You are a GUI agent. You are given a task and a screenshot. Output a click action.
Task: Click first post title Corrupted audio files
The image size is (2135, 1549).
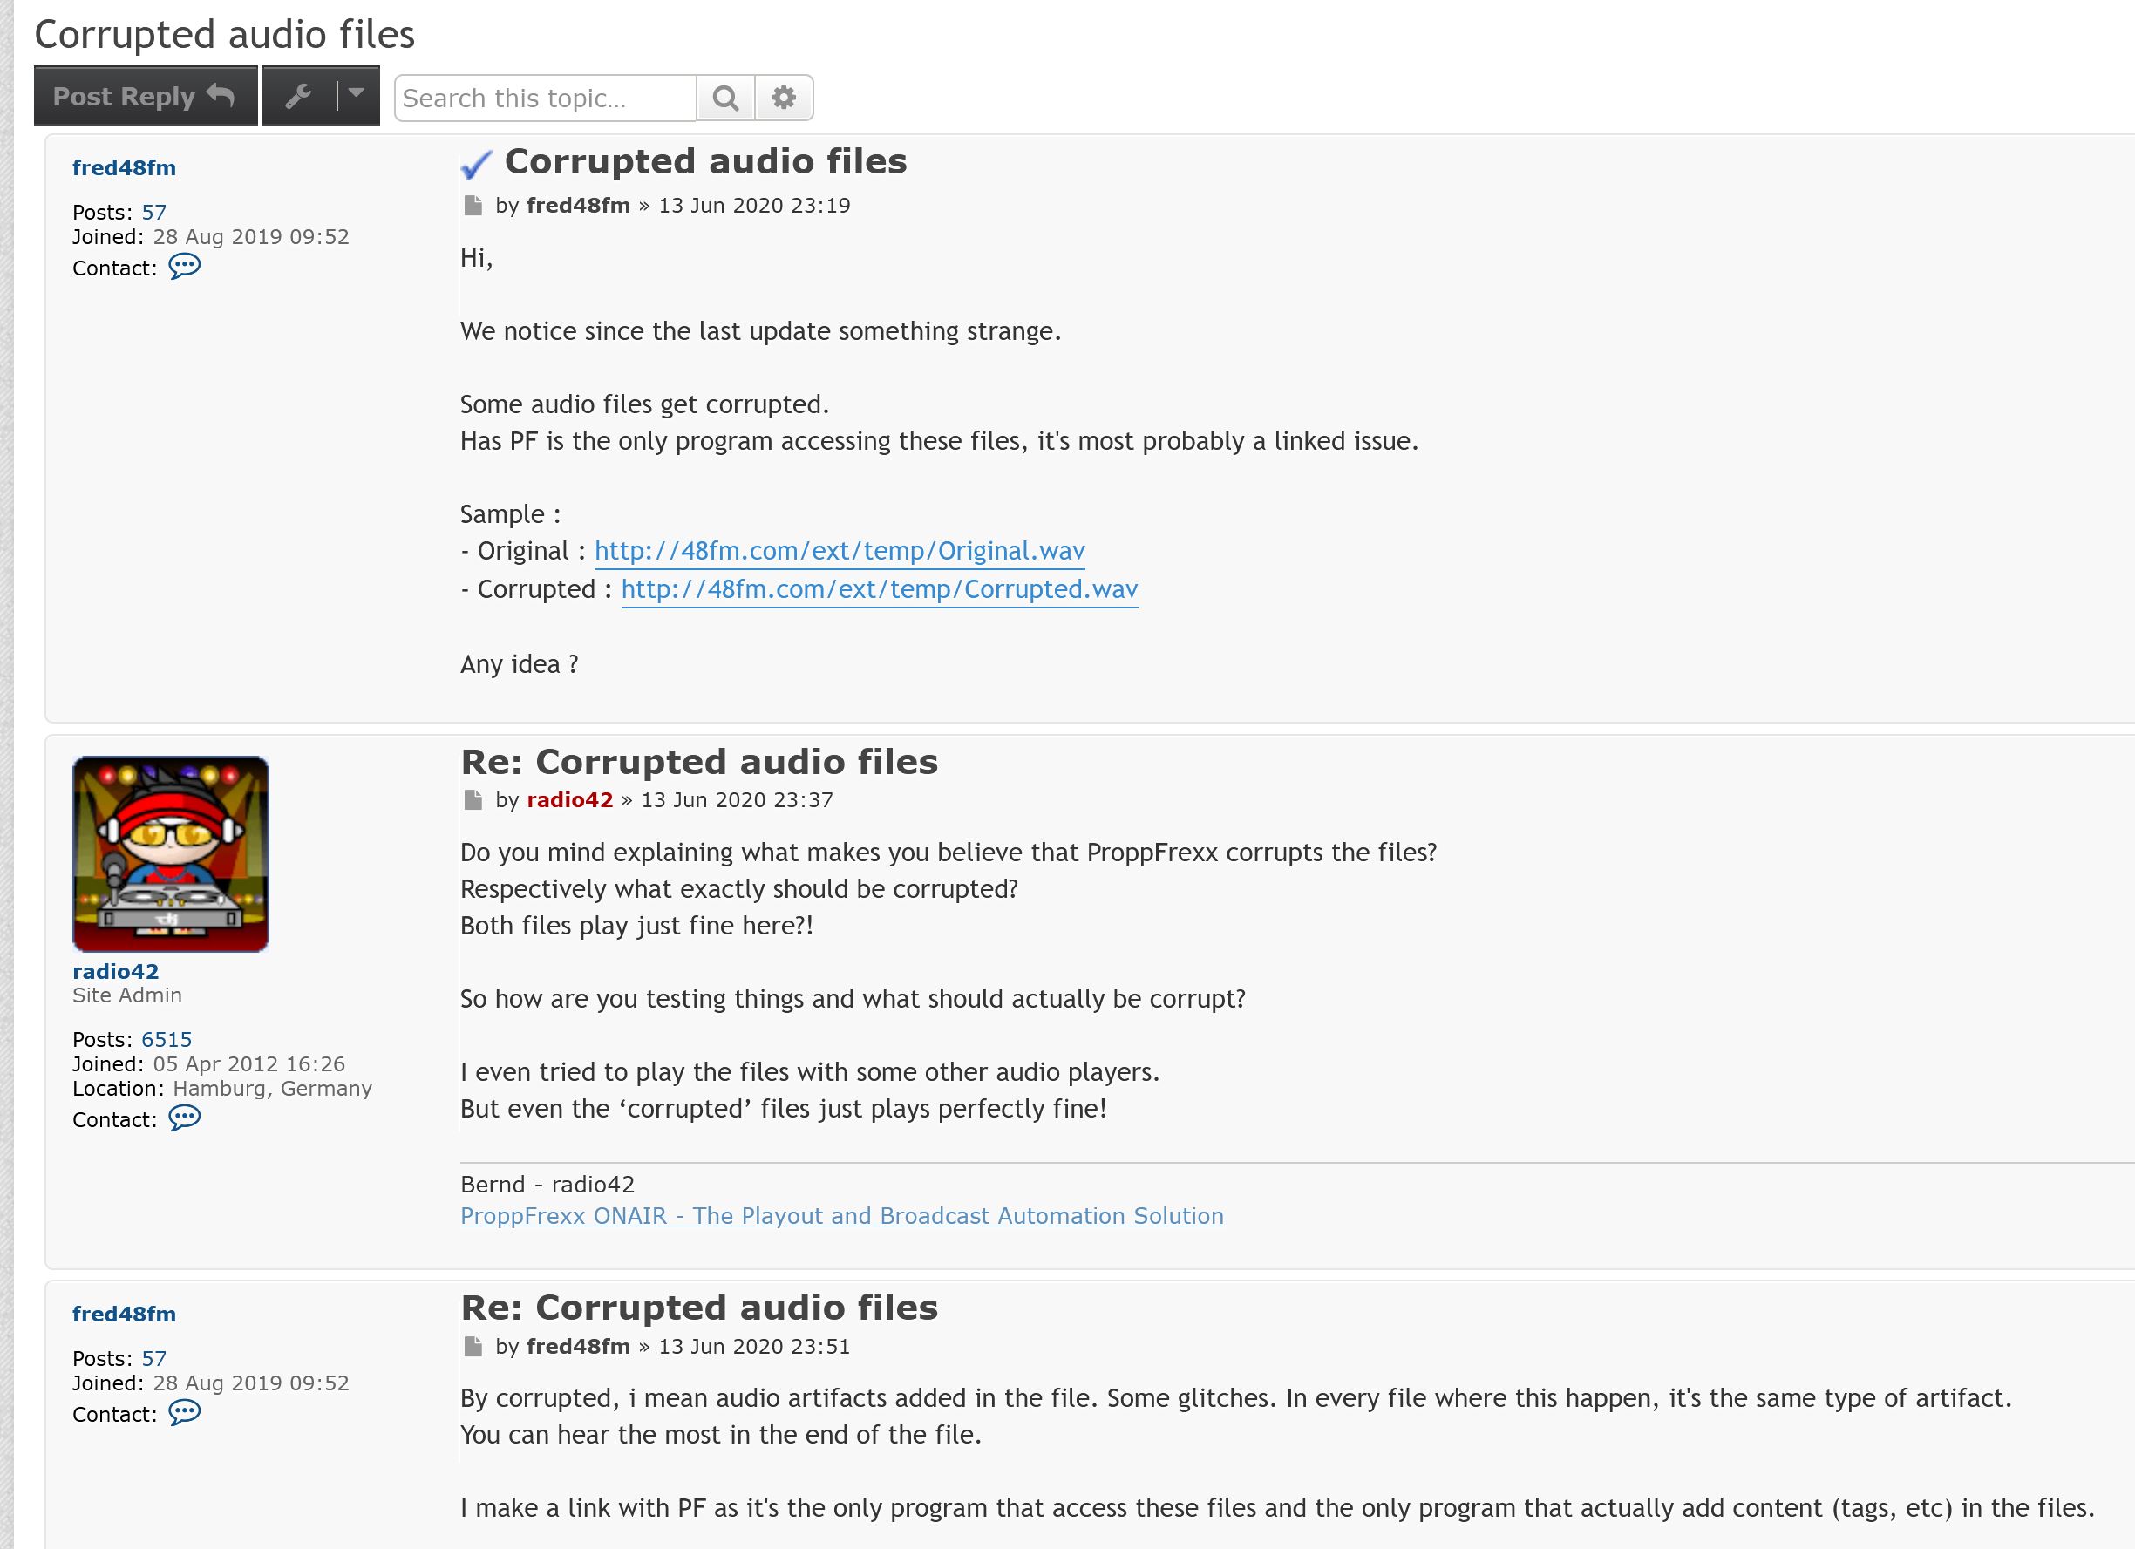click(705, 162)
